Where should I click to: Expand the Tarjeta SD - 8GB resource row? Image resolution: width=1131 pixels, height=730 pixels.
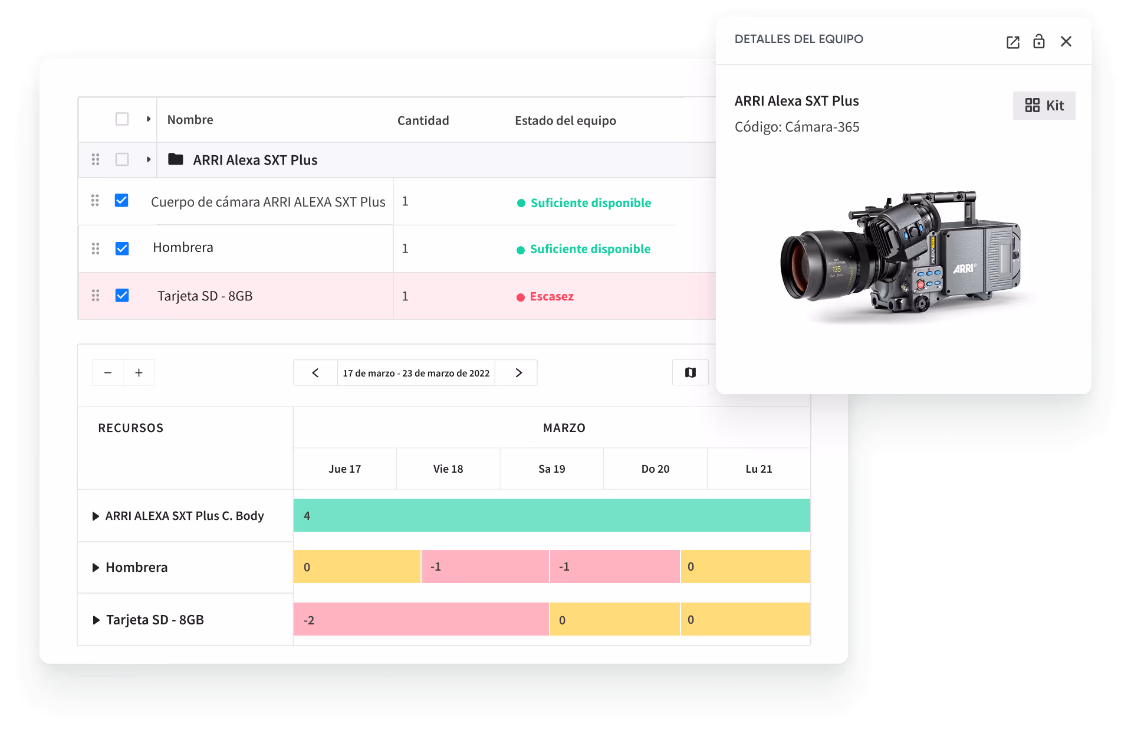click(96, 620)
